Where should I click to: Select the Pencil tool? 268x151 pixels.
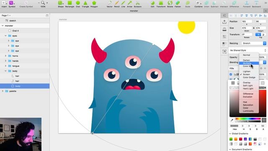[117, 4]
